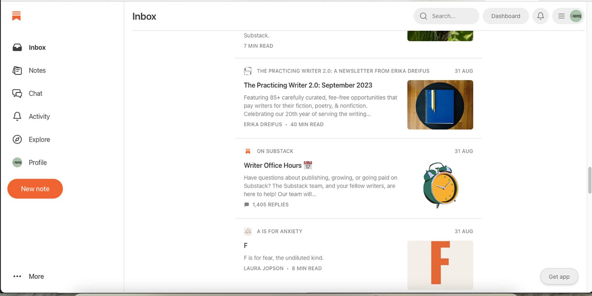This screenshot has height=296, width=592.
Task: Click the page vertical scrollbar handle
Action: tap(590, 180)
